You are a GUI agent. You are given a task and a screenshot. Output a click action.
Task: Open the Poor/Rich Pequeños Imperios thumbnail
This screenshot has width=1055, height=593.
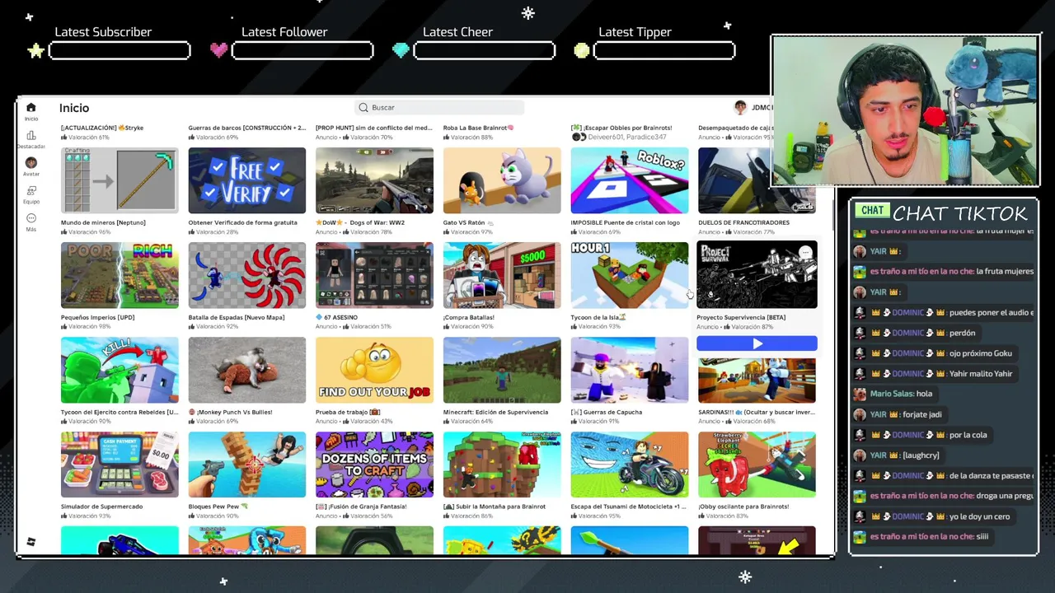coord(120,275)
